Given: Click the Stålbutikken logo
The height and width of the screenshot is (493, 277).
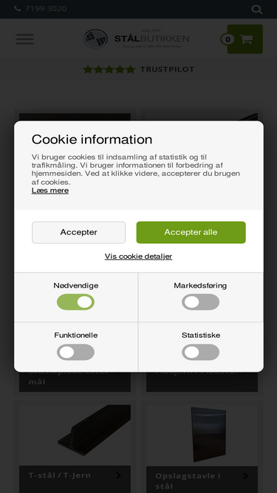Looking at the screenshot, I should (137, 39).
